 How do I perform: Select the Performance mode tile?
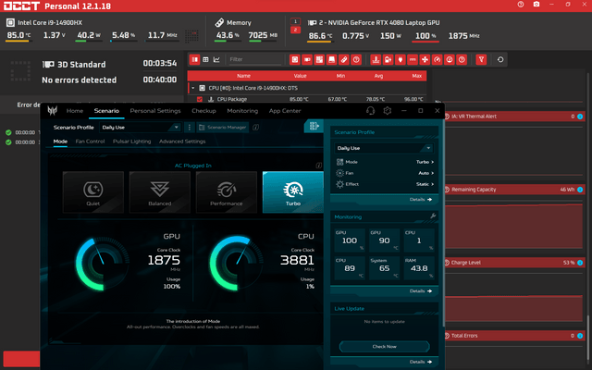pos(226,192)
